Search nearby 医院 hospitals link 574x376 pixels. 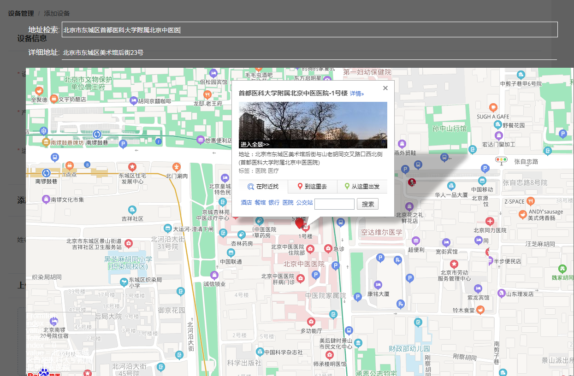pos(288,203)
